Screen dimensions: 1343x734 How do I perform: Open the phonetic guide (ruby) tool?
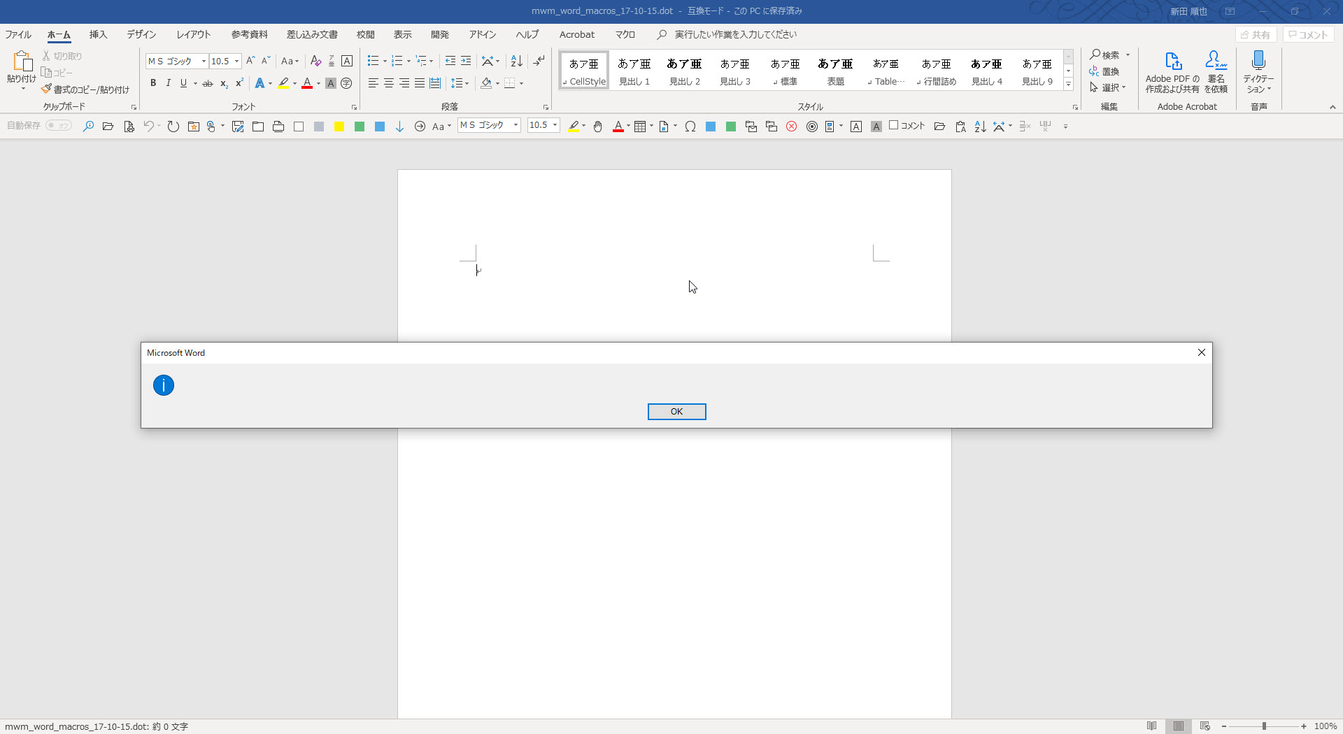[x=332, y=61]
